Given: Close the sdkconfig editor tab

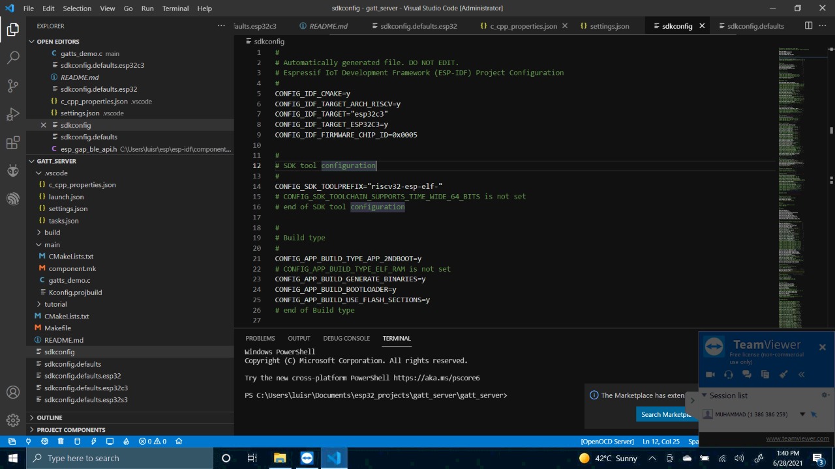Looking at the screenshot, I should [702, 26].
